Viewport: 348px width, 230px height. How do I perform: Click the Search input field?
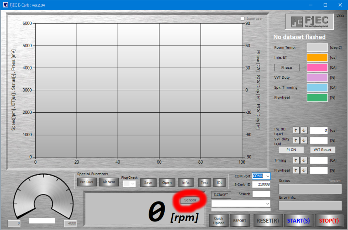(x=261, y=194)
